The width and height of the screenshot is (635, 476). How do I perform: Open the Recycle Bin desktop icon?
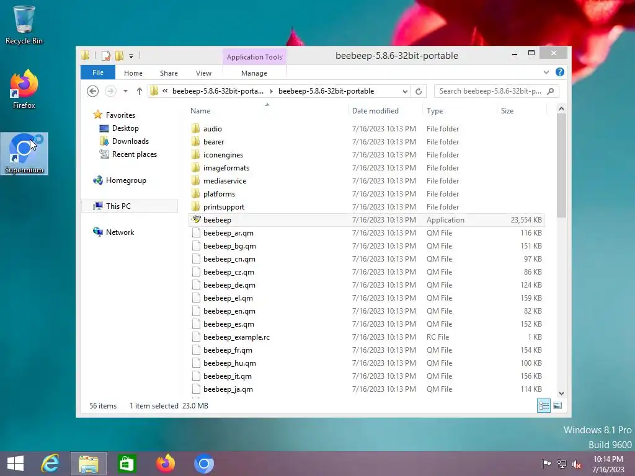[24, 24]
